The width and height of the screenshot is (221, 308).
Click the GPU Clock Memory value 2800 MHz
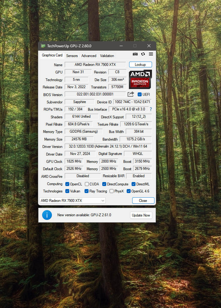tap(109, 161)
